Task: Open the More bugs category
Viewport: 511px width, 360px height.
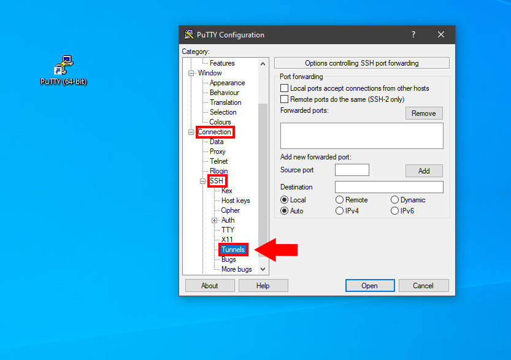Action: point(237,269)
